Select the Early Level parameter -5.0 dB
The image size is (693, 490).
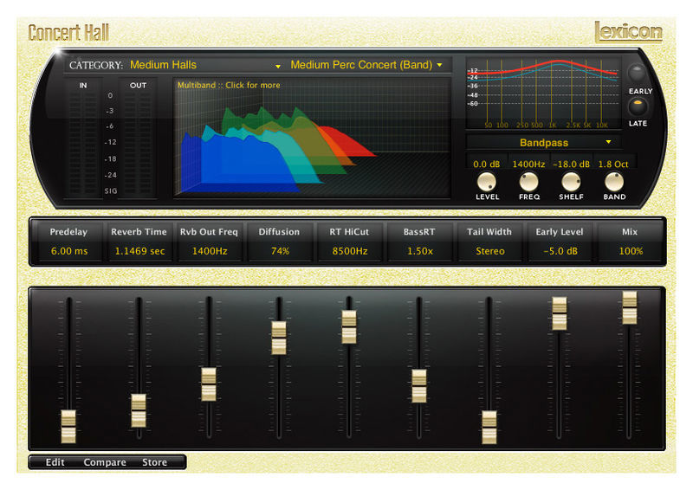(560, 242)
